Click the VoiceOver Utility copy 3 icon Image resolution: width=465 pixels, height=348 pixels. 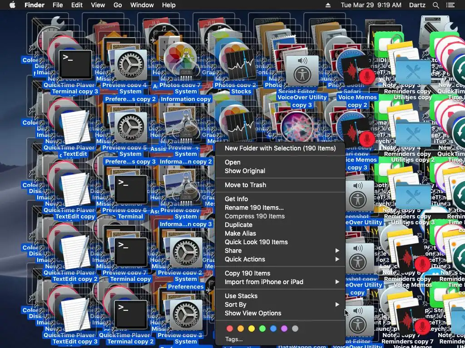tap(302, 71)
